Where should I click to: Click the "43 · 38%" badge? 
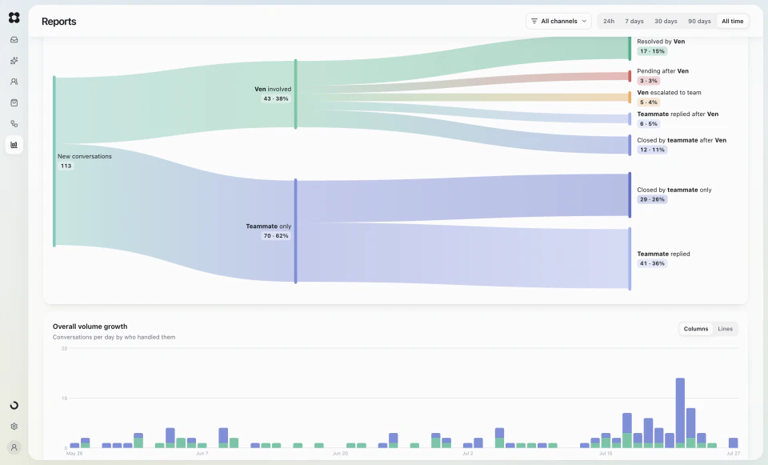(x=276, y=98)
